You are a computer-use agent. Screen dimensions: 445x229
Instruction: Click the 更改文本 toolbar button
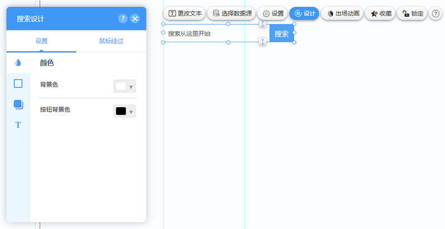click(x=185, y=13)
